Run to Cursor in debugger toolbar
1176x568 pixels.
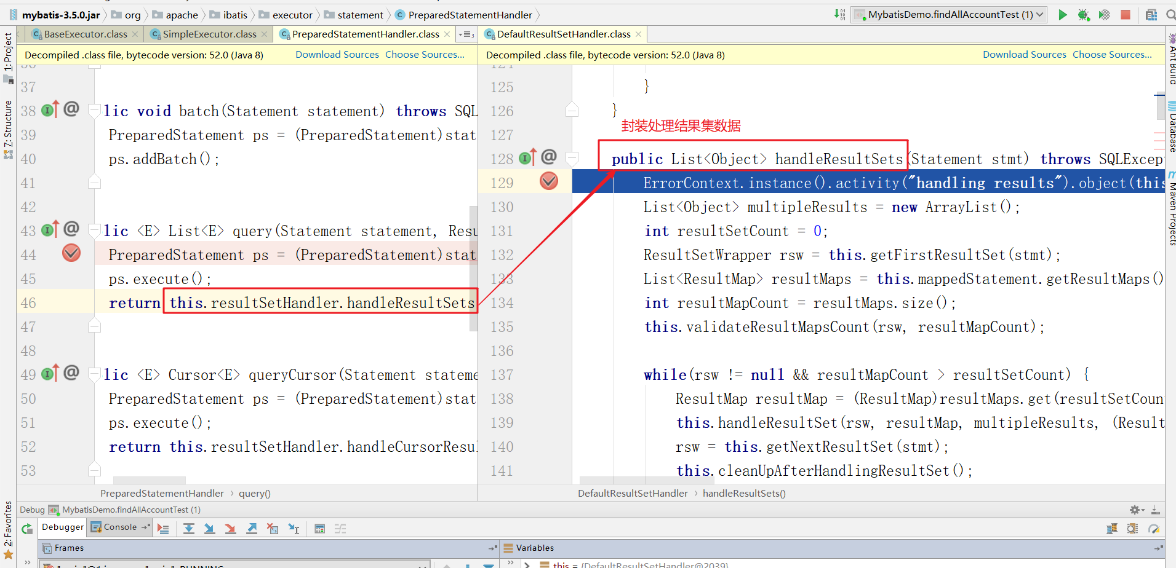coord(294,529)
